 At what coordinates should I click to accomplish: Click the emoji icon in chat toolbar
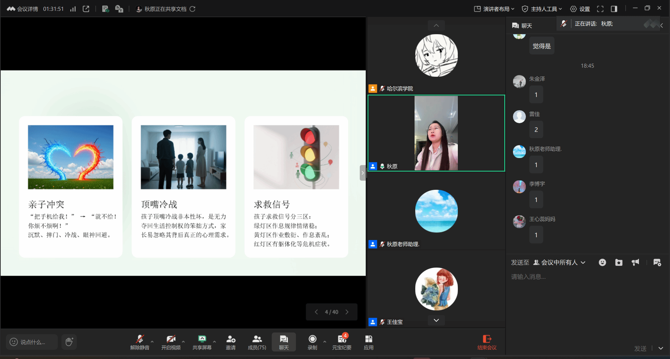point(602,262)
